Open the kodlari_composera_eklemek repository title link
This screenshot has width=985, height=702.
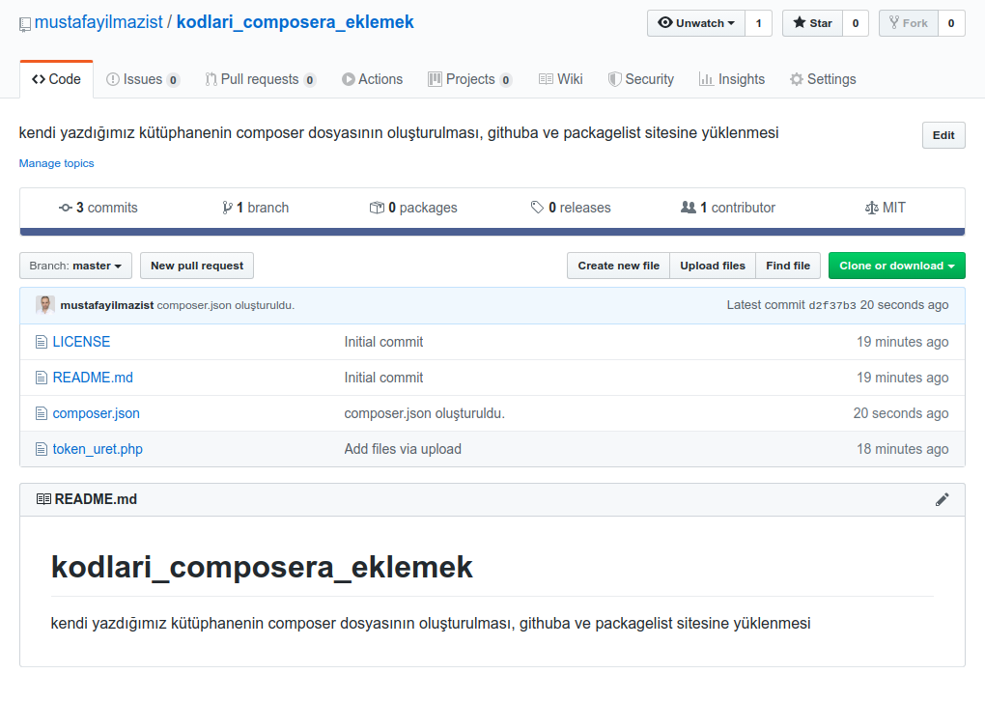pos(295,22)
